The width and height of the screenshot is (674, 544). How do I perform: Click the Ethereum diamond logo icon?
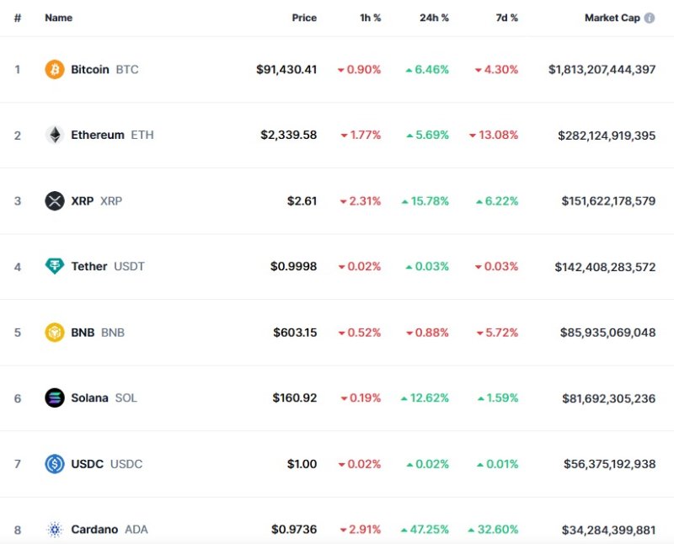click(55, 135)
